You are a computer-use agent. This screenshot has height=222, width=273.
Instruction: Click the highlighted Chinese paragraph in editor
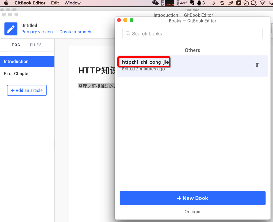point(96,86)
